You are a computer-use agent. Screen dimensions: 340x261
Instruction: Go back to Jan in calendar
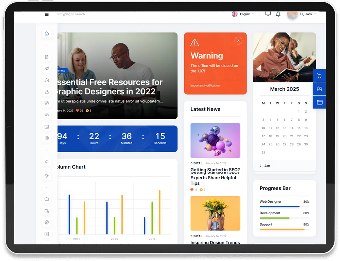click(265, 166)
